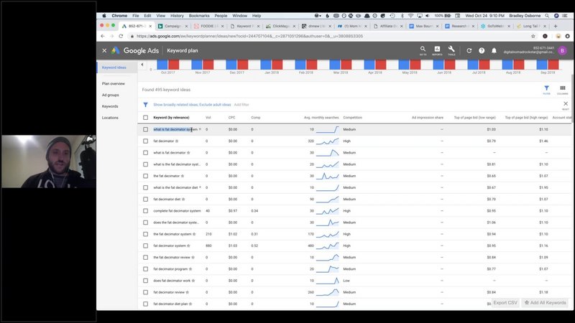Sort by Top of page bid (low range)
The height and width of the screenshot is (323, 575).
(x=474, y=118)
